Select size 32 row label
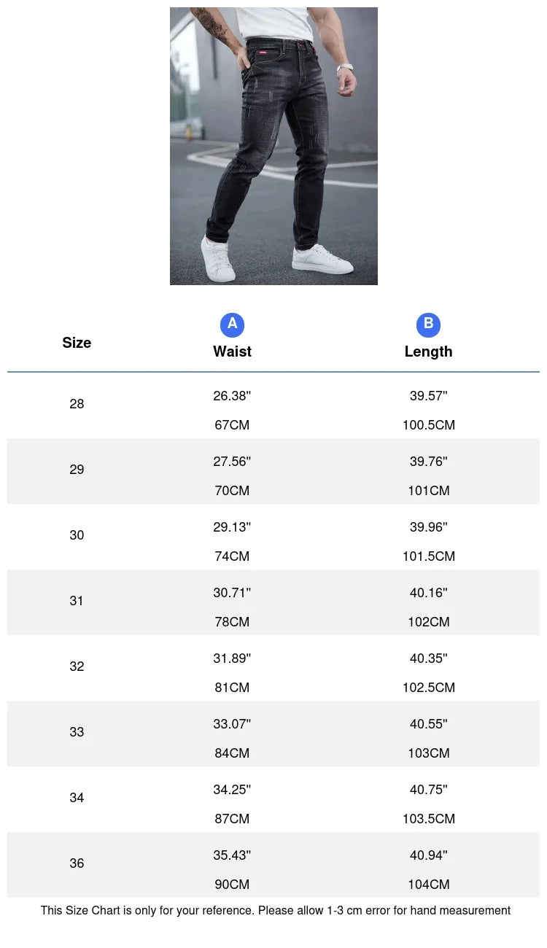Image resolution: width=547 pixels, height=948 pixels. (x=77, y=667)
